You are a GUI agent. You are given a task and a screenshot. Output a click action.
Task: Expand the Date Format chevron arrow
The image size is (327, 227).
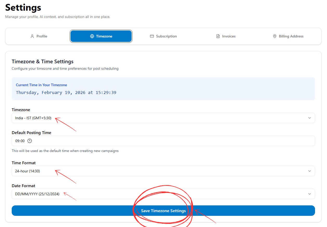[x=310, y=194]
